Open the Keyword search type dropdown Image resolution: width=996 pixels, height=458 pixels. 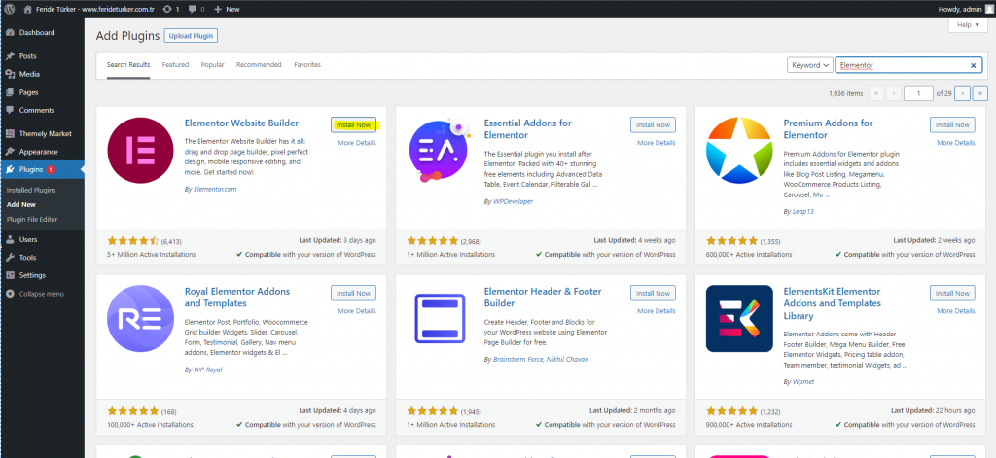tap(810, 65)
